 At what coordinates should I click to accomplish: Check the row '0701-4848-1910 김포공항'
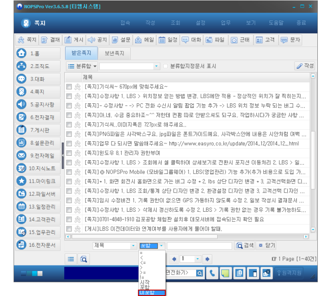point(69,219)
